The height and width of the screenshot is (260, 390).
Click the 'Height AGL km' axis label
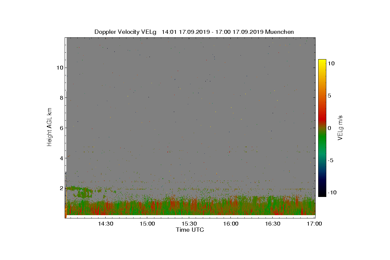click(x=49, y=128)
